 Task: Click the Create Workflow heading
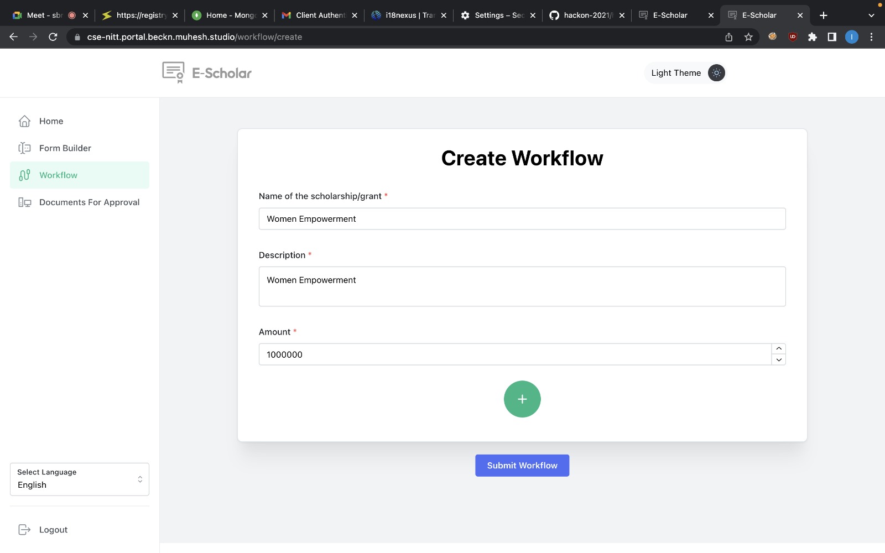coord(522,158)
